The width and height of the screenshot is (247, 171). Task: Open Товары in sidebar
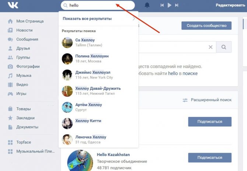coord(24,109)
